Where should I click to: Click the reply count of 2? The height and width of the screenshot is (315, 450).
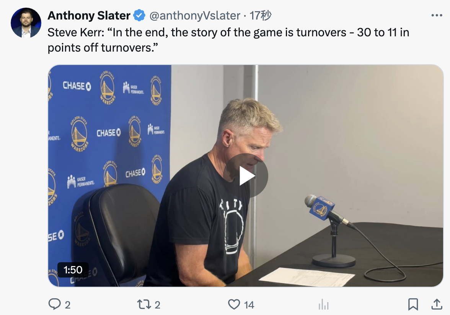point(68,305)
